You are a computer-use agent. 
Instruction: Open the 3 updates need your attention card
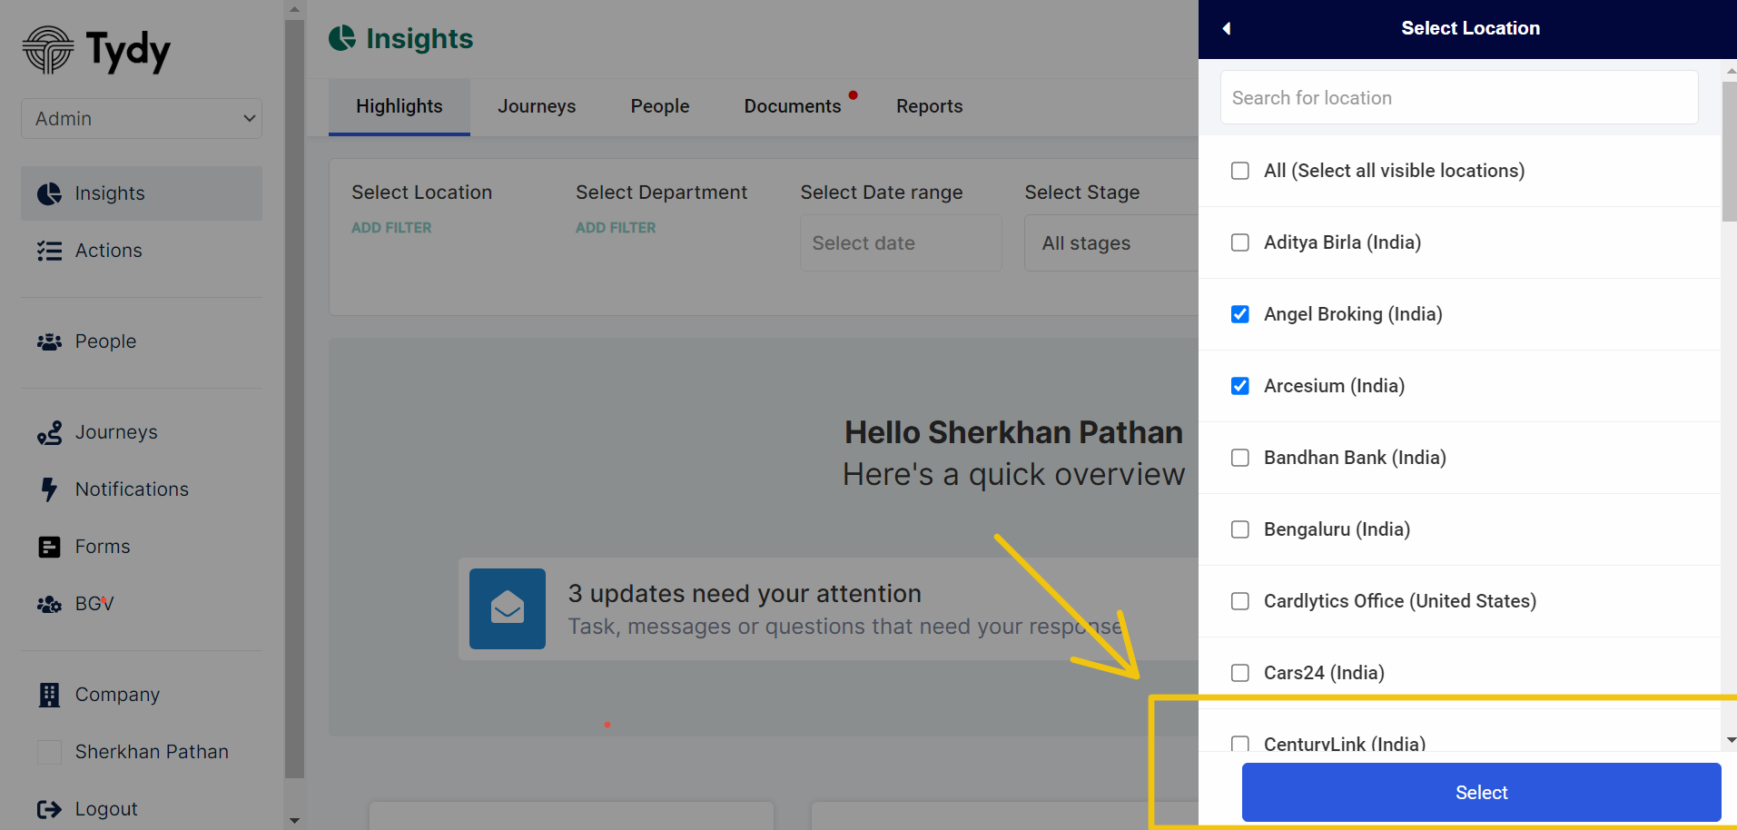coord(829,608)
